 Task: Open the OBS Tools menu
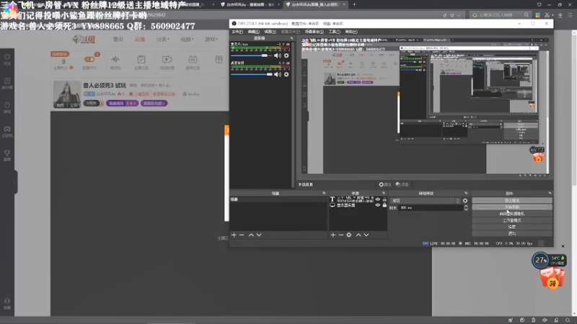[x=334, y=32]
